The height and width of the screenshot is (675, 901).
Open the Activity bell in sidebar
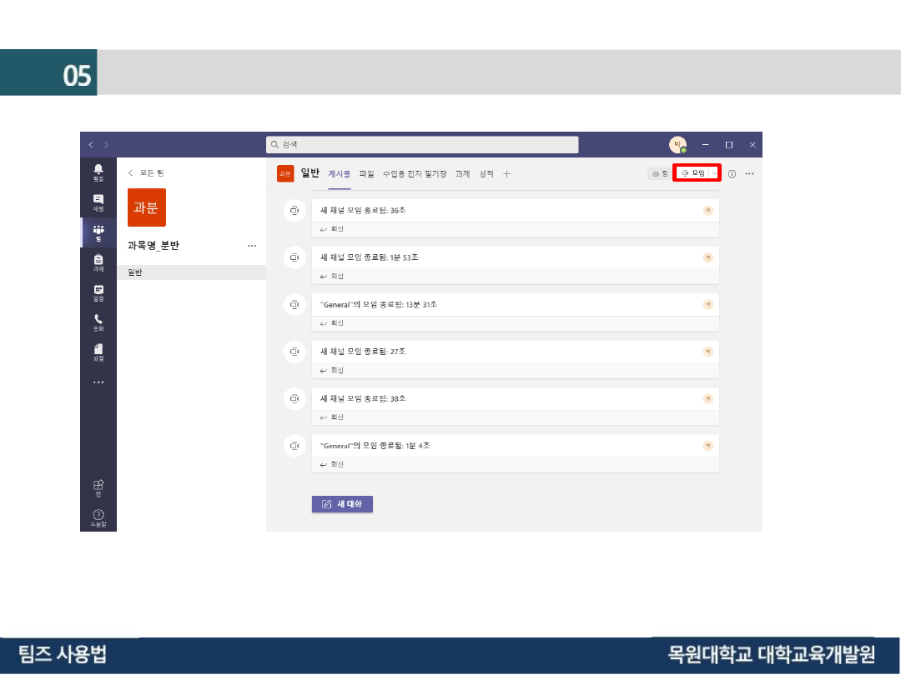coord(98,172)
